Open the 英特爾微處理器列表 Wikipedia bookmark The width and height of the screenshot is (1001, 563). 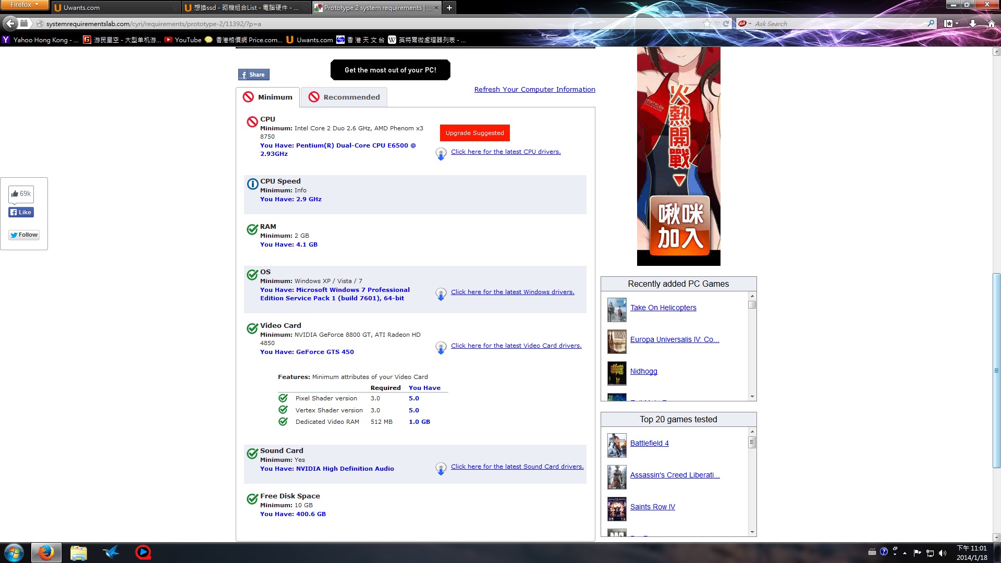[426, 40]
